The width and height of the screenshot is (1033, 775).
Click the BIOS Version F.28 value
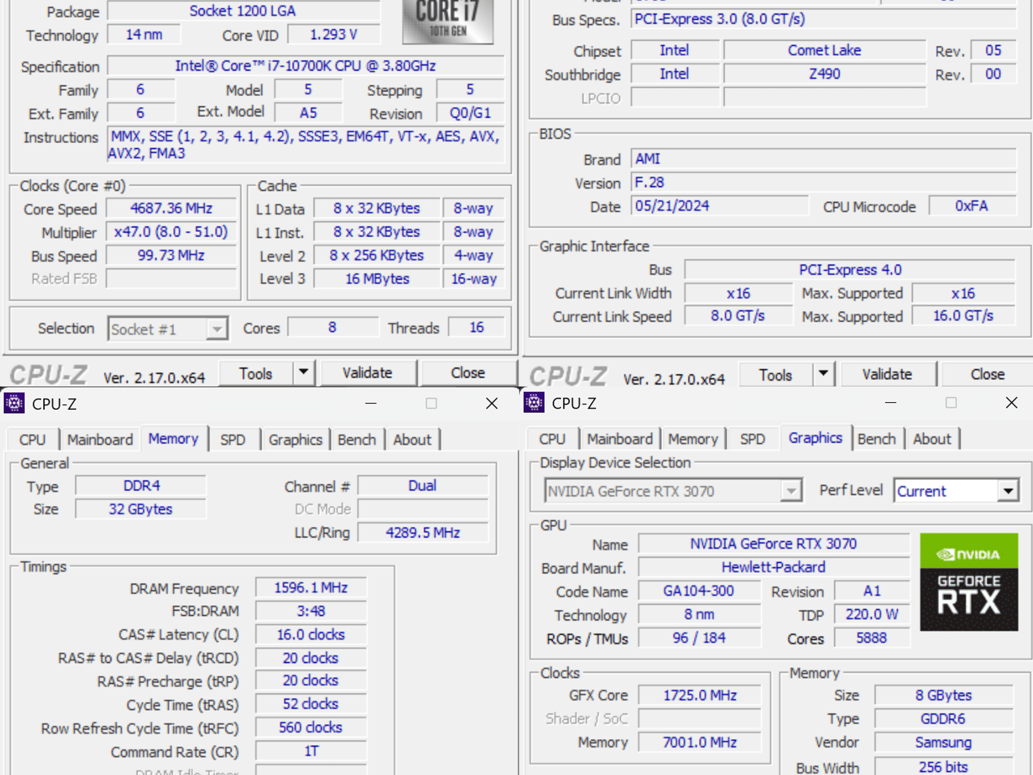pyautogui.click(x=824, y=183)
